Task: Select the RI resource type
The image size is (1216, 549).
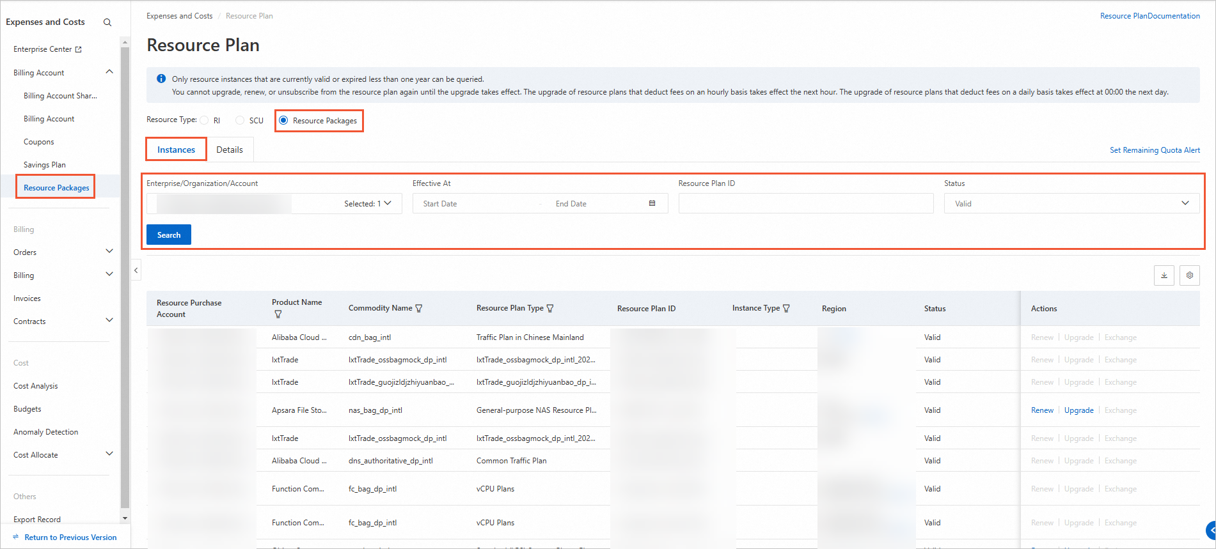Action: click(205, 120)
